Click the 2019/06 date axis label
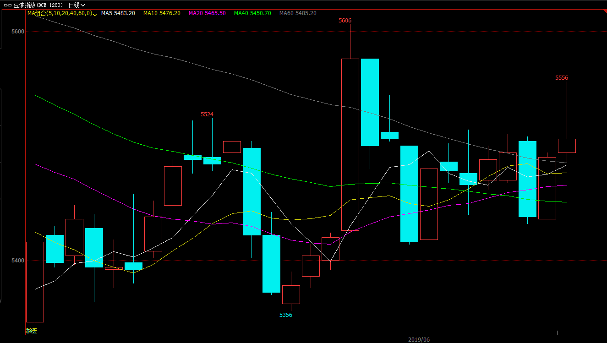 [x=419, y=340]
